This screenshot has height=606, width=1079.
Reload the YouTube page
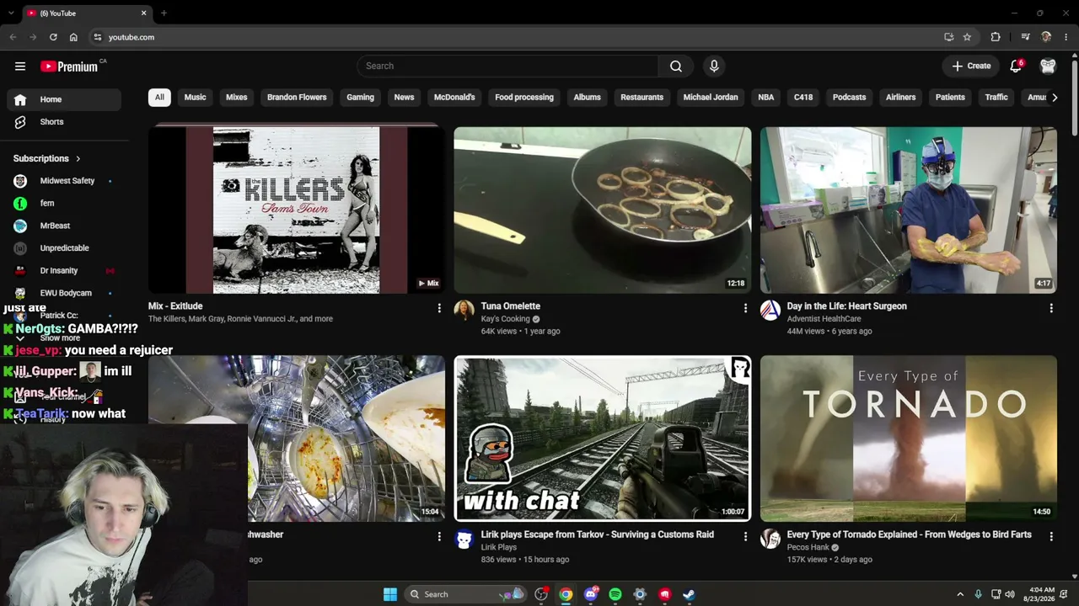pos(53,37)
